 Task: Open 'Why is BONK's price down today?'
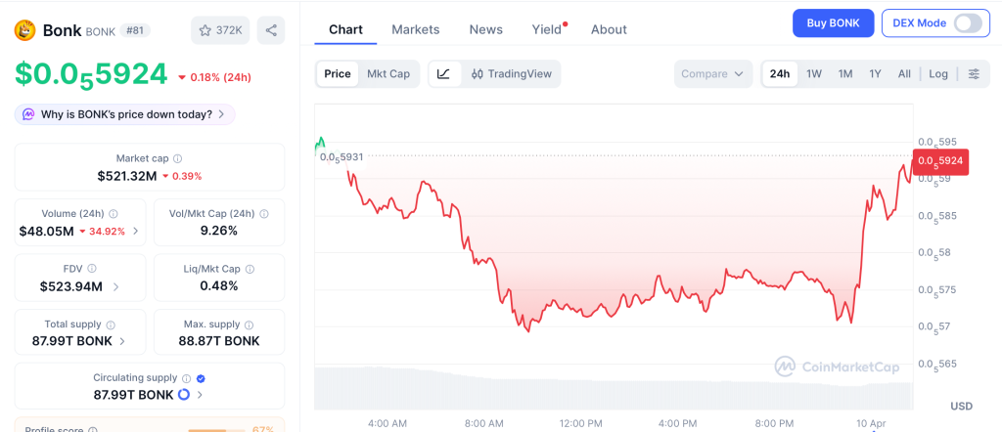(x=125, y=114)
